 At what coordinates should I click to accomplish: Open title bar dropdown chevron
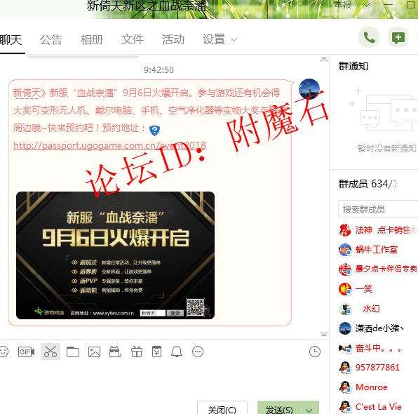point(366,5)
